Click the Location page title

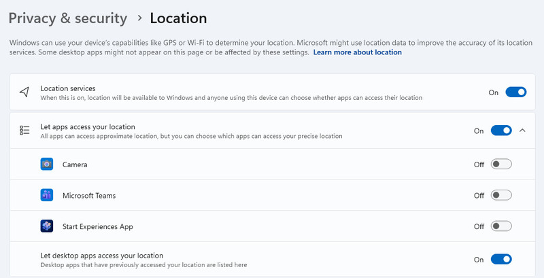pyautogui.click(x=178, y=18)
